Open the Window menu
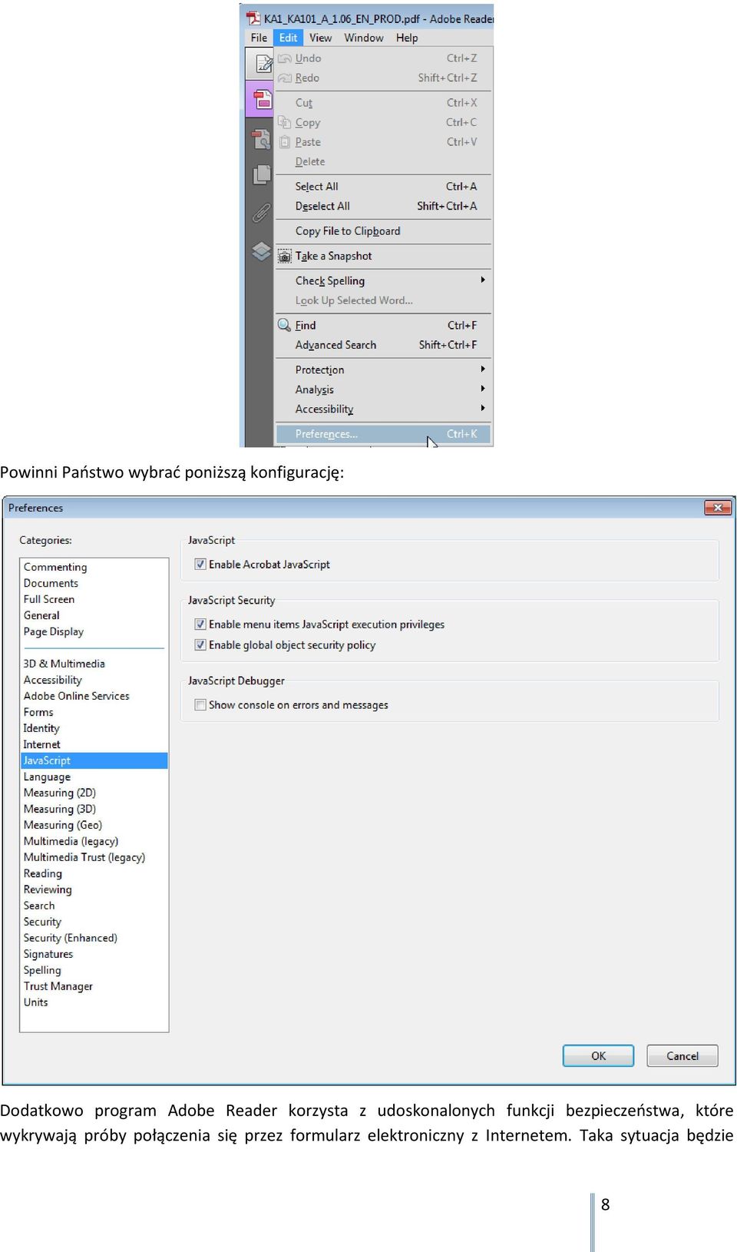This screenshot has width=737, height=1252. tap(364, 38)
